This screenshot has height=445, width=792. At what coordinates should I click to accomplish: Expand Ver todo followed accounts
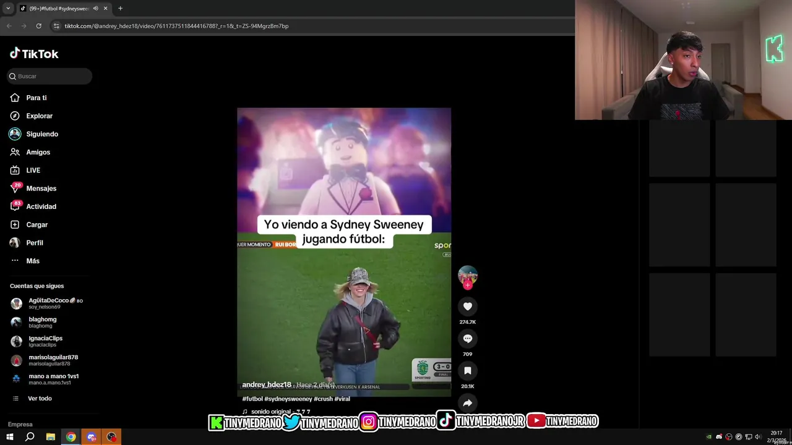[x=40, y=399]
